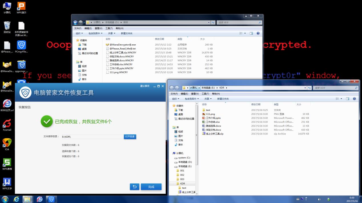Image resolution: width=362 pixels, height=203 pixels.
Task: Click the recovery tool shield icon on taskbar
Action: coord(51,199)
